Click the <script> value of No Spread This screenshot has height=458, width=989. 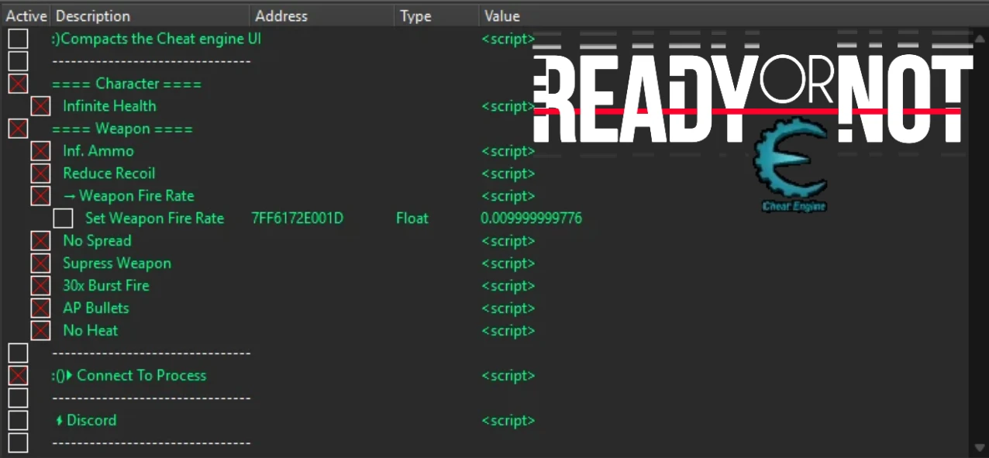coord(508,241)
